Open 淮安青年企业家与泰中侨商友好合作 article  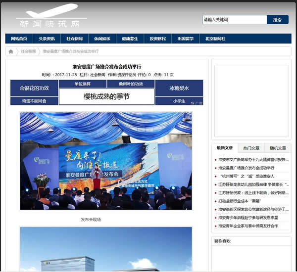pos(248,226)
